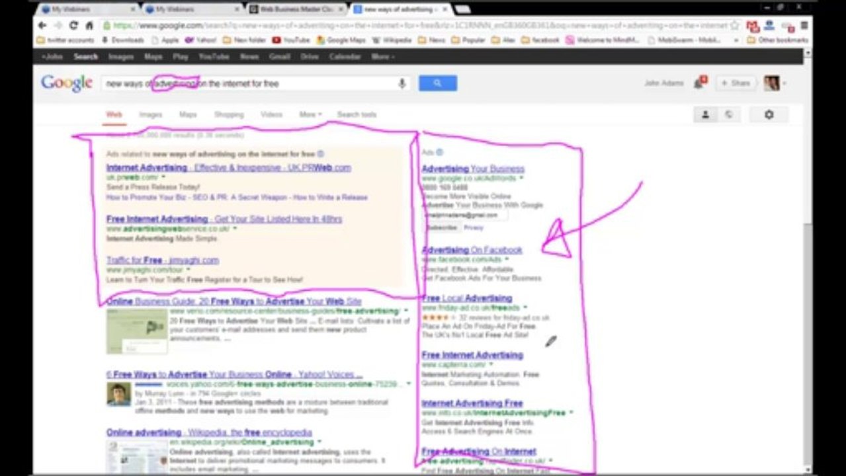Click the + Share button
The image size is (846, 476).
(736, 83)
